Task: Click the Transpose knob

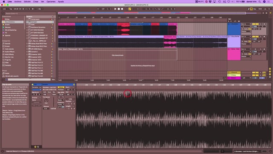Action: (46, 101)
